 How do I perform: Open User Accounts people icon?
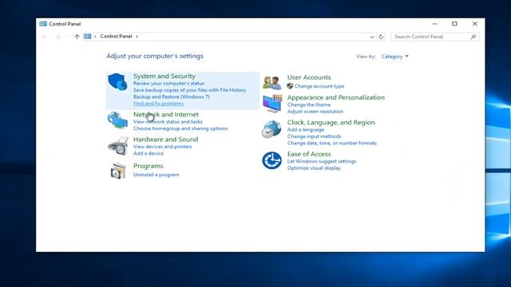271,83
